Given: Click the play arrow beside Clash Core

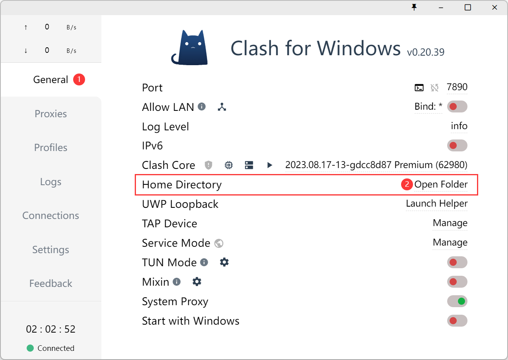Looking at the screenshot, I should point(270,165).
